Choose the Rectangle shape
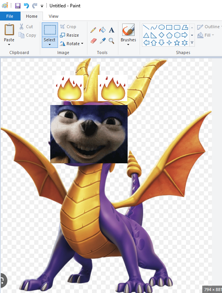 click(169, 27)
